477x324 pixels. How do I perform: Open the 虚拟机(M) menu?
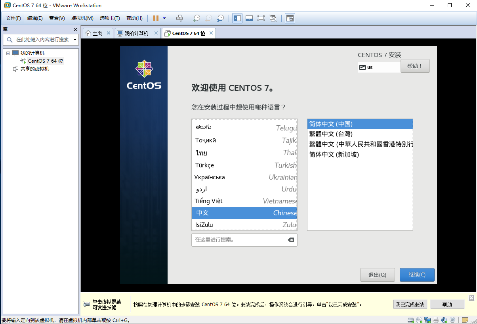point(82,18)
